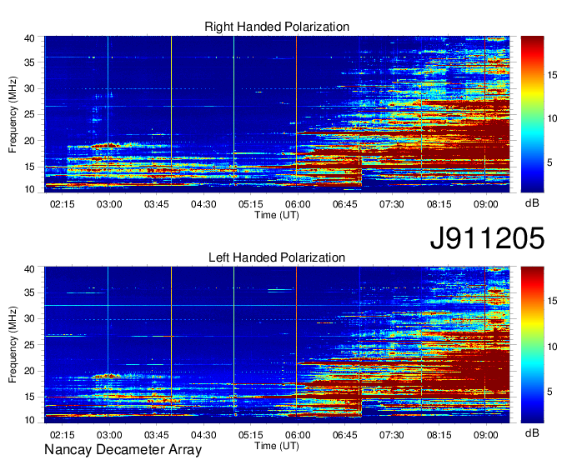
Task: Select the left-handed polarization spectrogram
Action: click(x=277, y=345)
